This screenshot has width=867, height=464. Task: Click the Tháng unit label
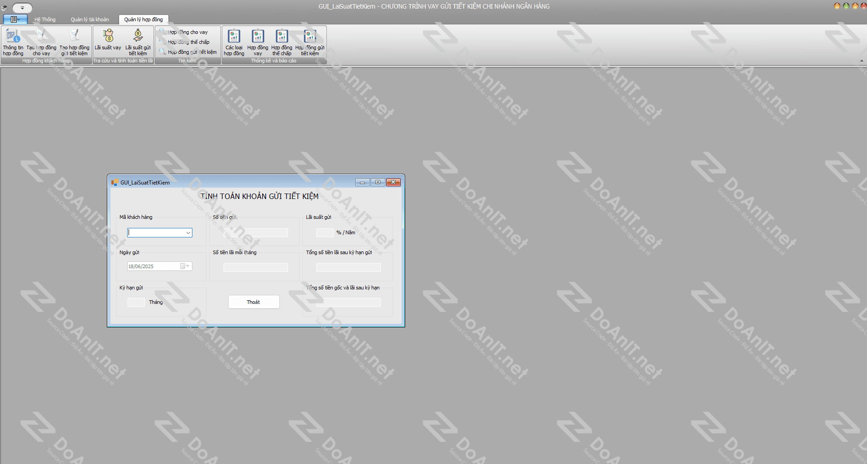156,302
